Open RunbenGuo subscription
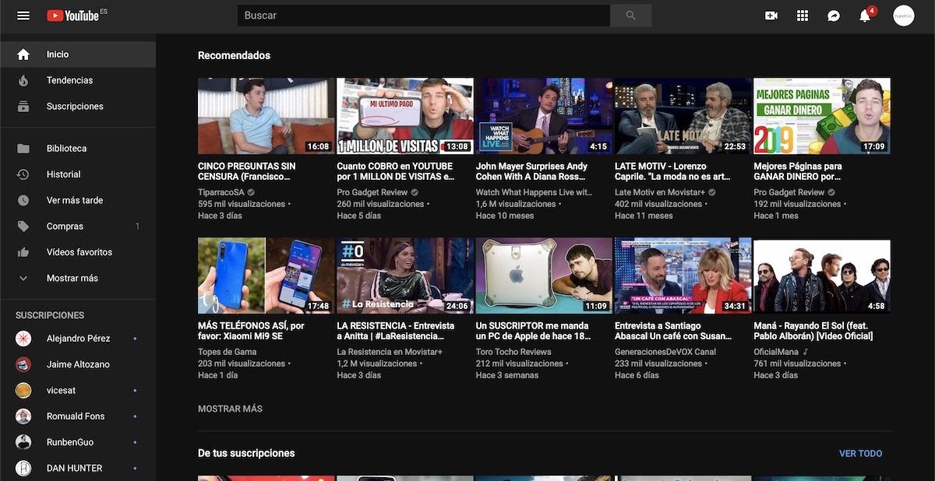Screen dimensions: 935x481 [x=78, y=442]
